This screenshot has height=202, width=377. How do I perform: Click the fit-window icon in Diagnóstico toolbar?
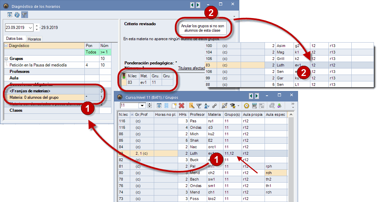pyautogui.click(x=10, y=15)
